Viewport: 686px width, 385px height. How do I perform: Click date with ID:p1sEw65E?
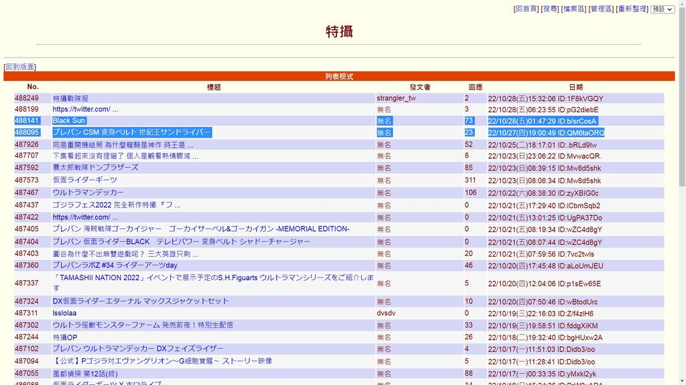[x=545, y=283]
